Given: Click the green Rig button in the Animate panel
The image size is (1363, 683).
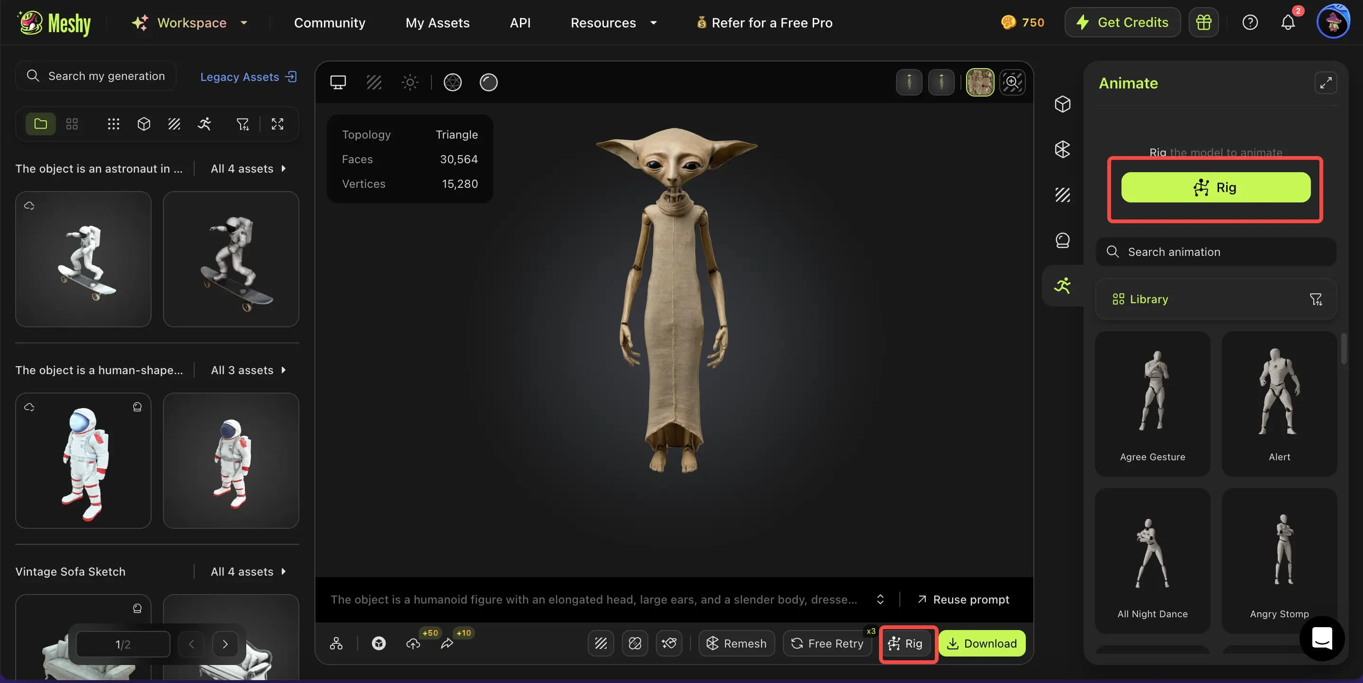Looking at the screenshot, I should tap(1215, 187).
